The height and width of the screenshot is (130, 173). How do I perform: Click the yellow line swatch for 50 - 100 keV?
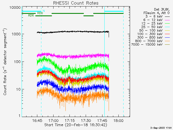coord(167,31)
